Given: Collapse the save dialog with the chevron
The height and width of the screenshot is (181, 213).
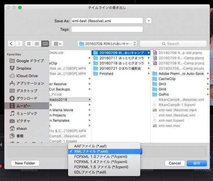Looking at the screenshot, I should (149, 21).
